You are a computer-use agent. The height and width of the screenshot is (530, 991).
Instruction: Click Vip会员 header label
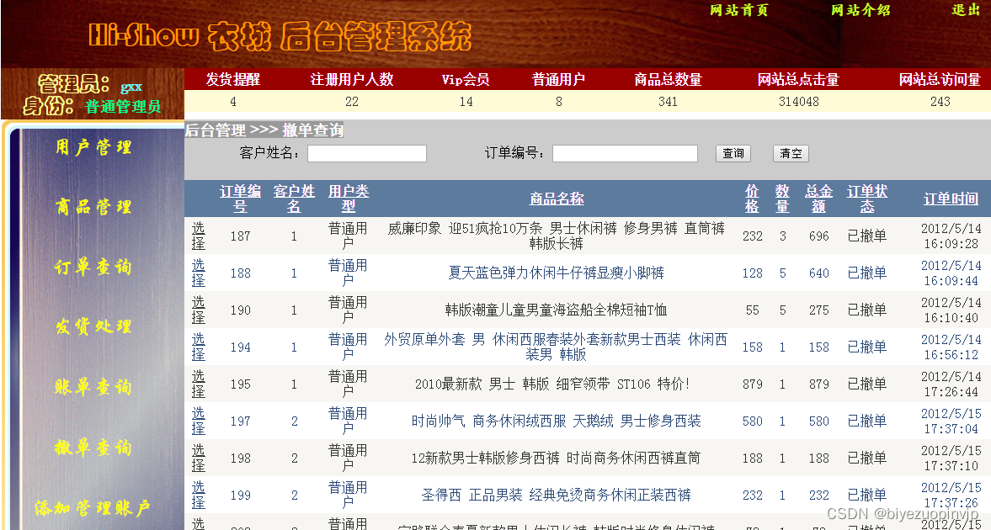465,79
